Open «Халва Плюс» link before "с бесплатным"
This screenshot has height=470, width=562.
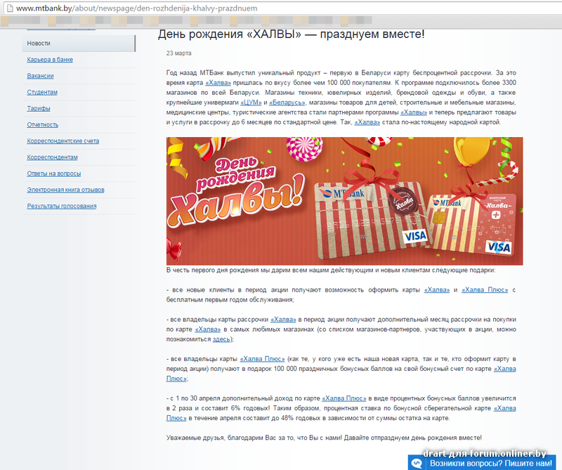[x=485, y=290]
